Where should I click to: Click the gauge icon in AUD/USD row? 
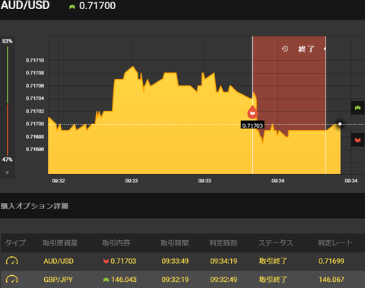pyautogui.click(x=12, y=261)
